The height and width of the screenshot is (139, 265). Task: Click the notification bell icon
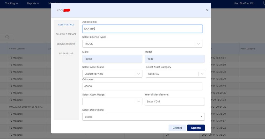(x=263, y=4)
